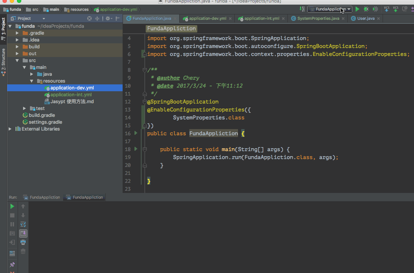414x273 pixels.
Task: Expand the .gradle folder
Action: coord(17,33)
